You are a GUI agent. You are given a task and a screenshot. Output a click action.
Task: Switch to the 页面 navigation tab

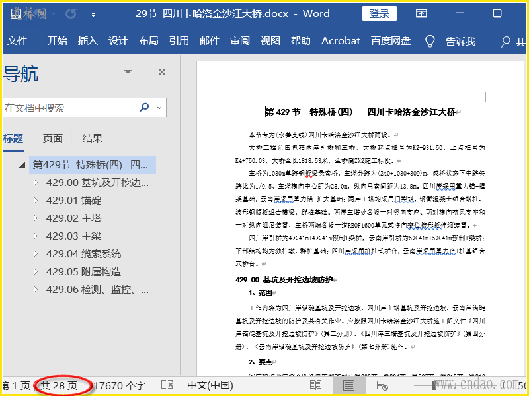53,139
